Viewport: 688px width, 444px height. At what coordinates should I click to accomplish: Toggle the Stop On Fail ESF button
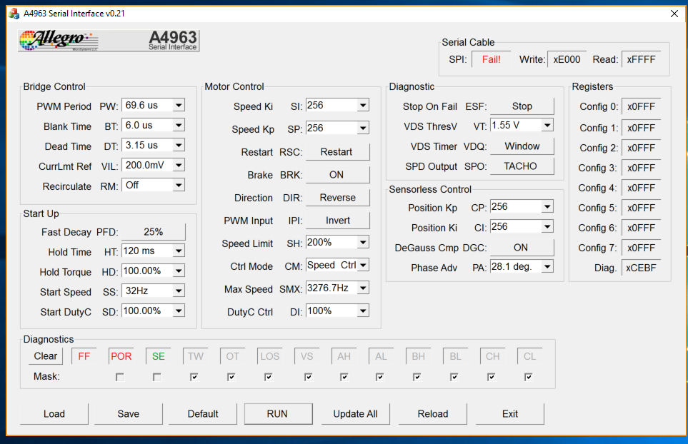(522, 106)
